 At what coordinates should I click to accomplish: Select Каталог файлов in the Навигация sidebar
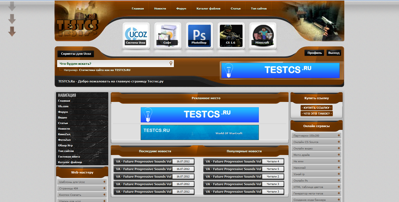pos(82,162)
